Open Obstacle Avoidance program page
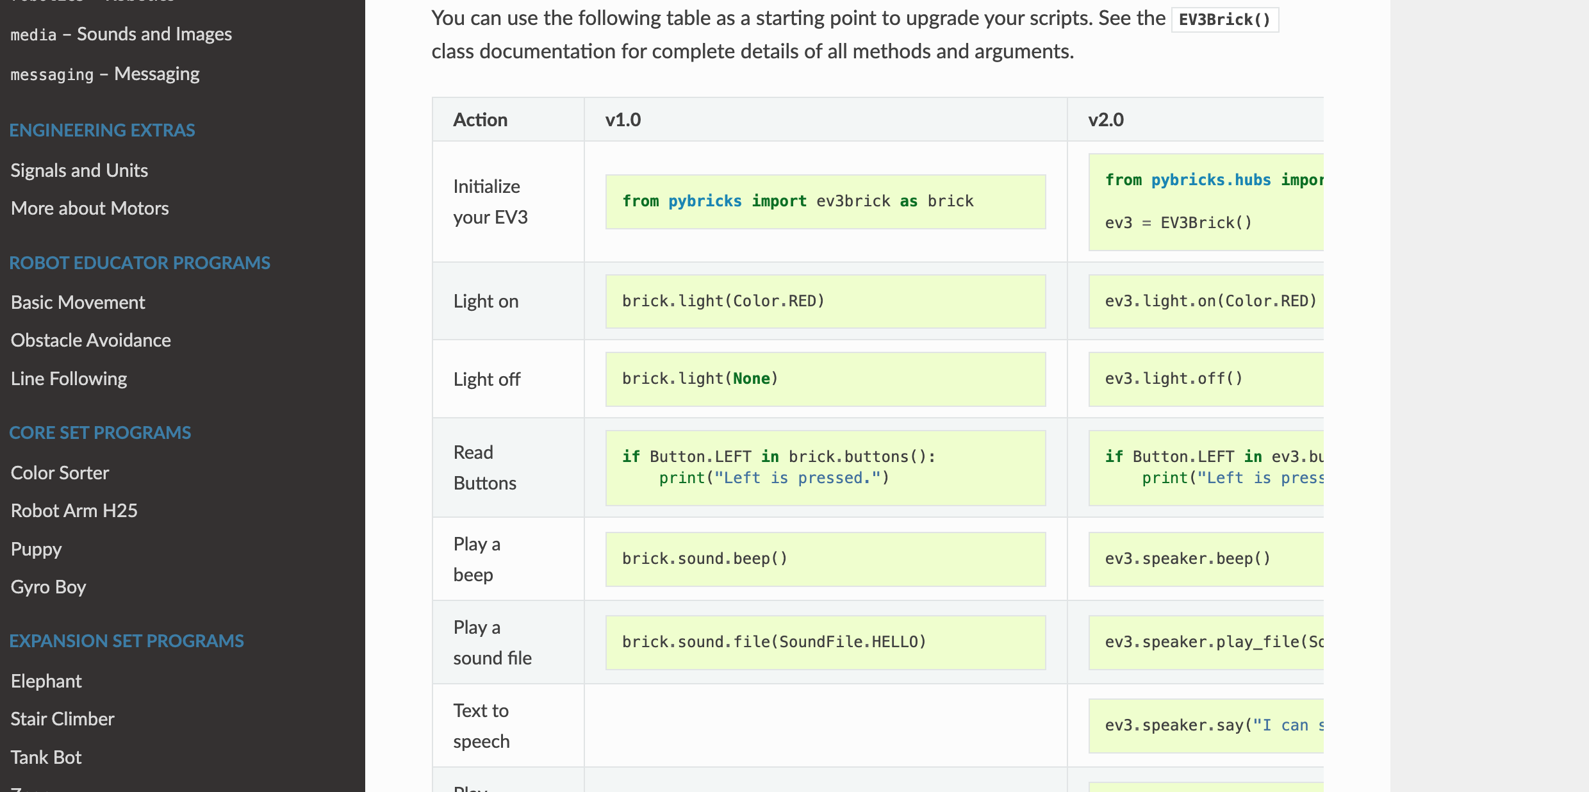The image size is (1589, 792). (x=91, y=340)
